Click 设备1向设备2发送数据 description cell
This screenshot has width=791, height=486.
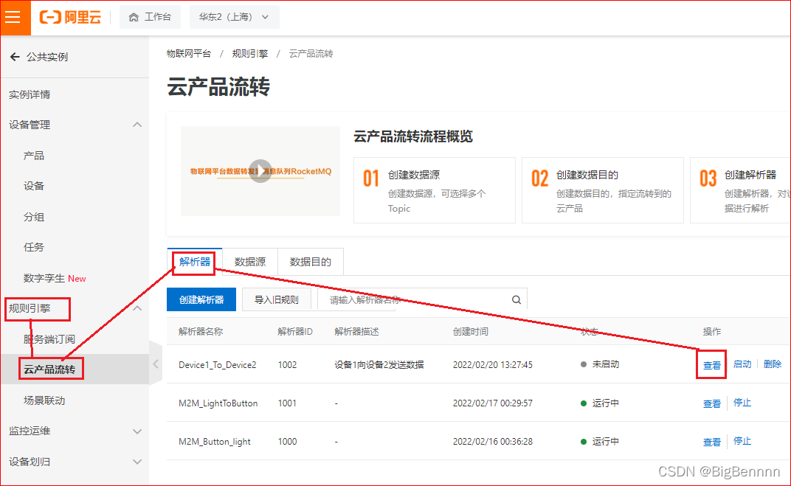coord(379,364)
